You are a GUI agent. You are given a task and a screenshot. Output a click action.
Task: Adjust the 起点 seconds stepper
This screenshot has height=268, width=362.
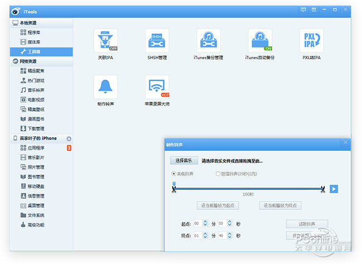(x=229, y=223)
